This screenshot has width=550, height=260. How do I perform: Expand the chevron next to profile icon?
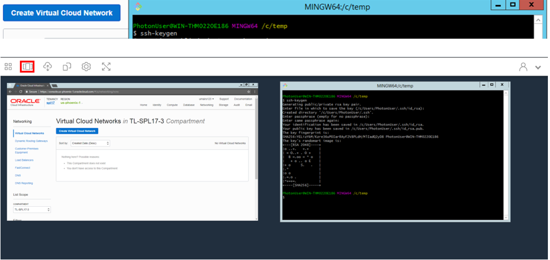point(538,67)
